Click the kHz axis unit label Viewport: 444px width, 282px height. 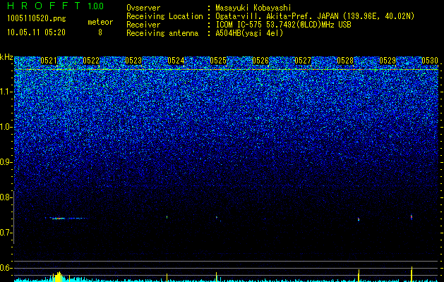click(x=6, y=57)
